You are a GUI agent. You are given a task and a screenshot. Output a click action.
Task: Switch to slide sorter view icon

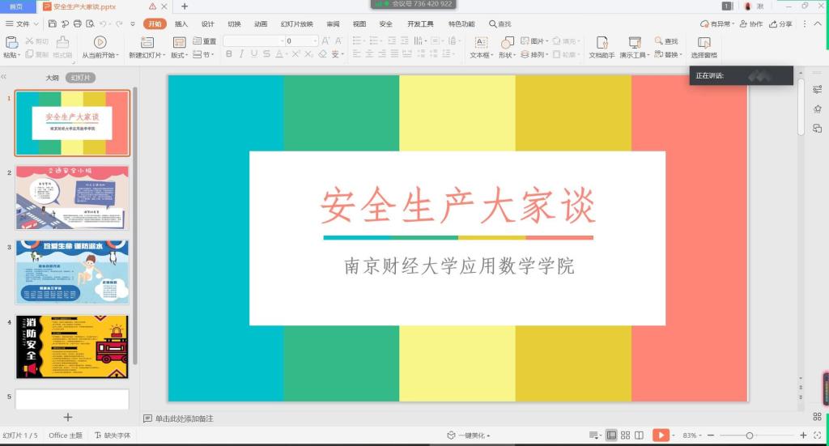626,435
